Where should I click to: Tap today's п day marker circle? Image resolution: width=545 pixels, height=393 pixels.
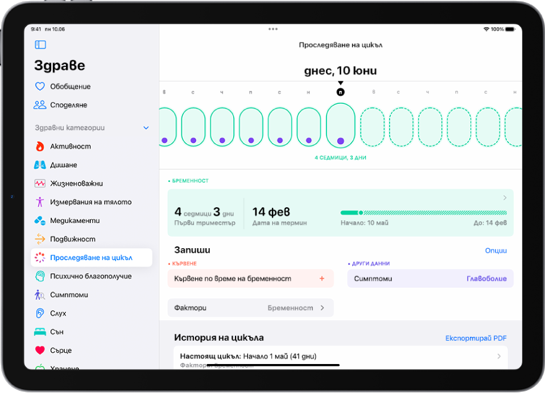click(341, 92)
